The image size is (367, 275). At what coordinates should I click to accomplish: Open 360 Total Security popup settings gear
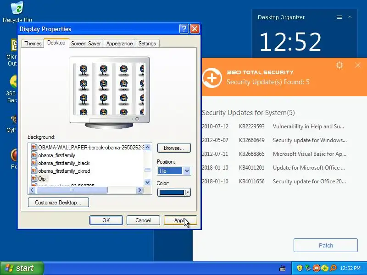(x=339, y=65)
